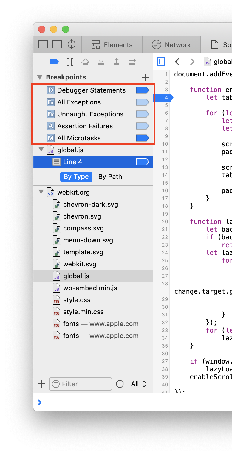232x455 pixels.
Task: Disable the All Microtasks breakpoint
Action: [142, 138]
